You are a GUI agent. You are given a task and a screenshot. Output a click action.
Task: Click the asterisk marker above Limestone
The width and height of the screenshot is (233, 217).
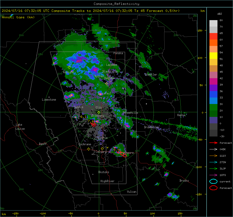click(49, 97)
